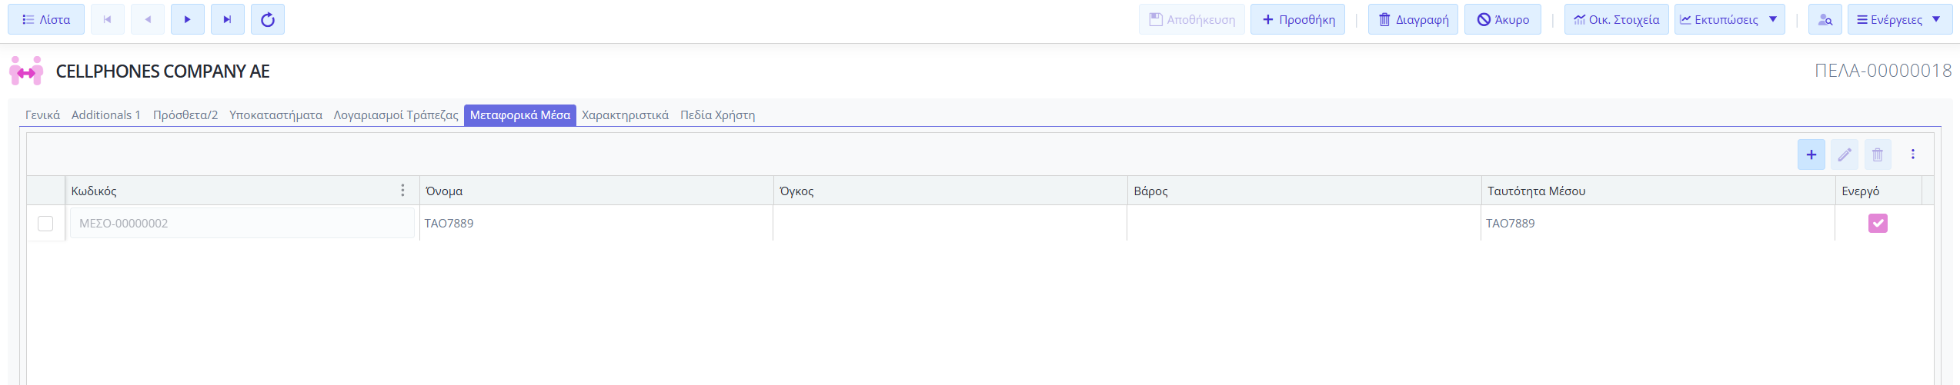Click the Αποθήκευση save button
Viewport: 1960px width, 385px height.
pyautogui.click(x=1192, y=19)
